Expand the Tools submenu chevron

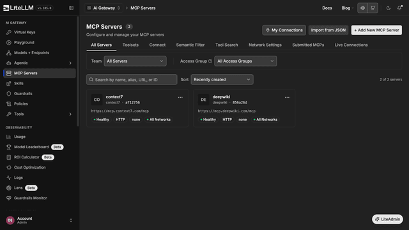coord(70,114)
